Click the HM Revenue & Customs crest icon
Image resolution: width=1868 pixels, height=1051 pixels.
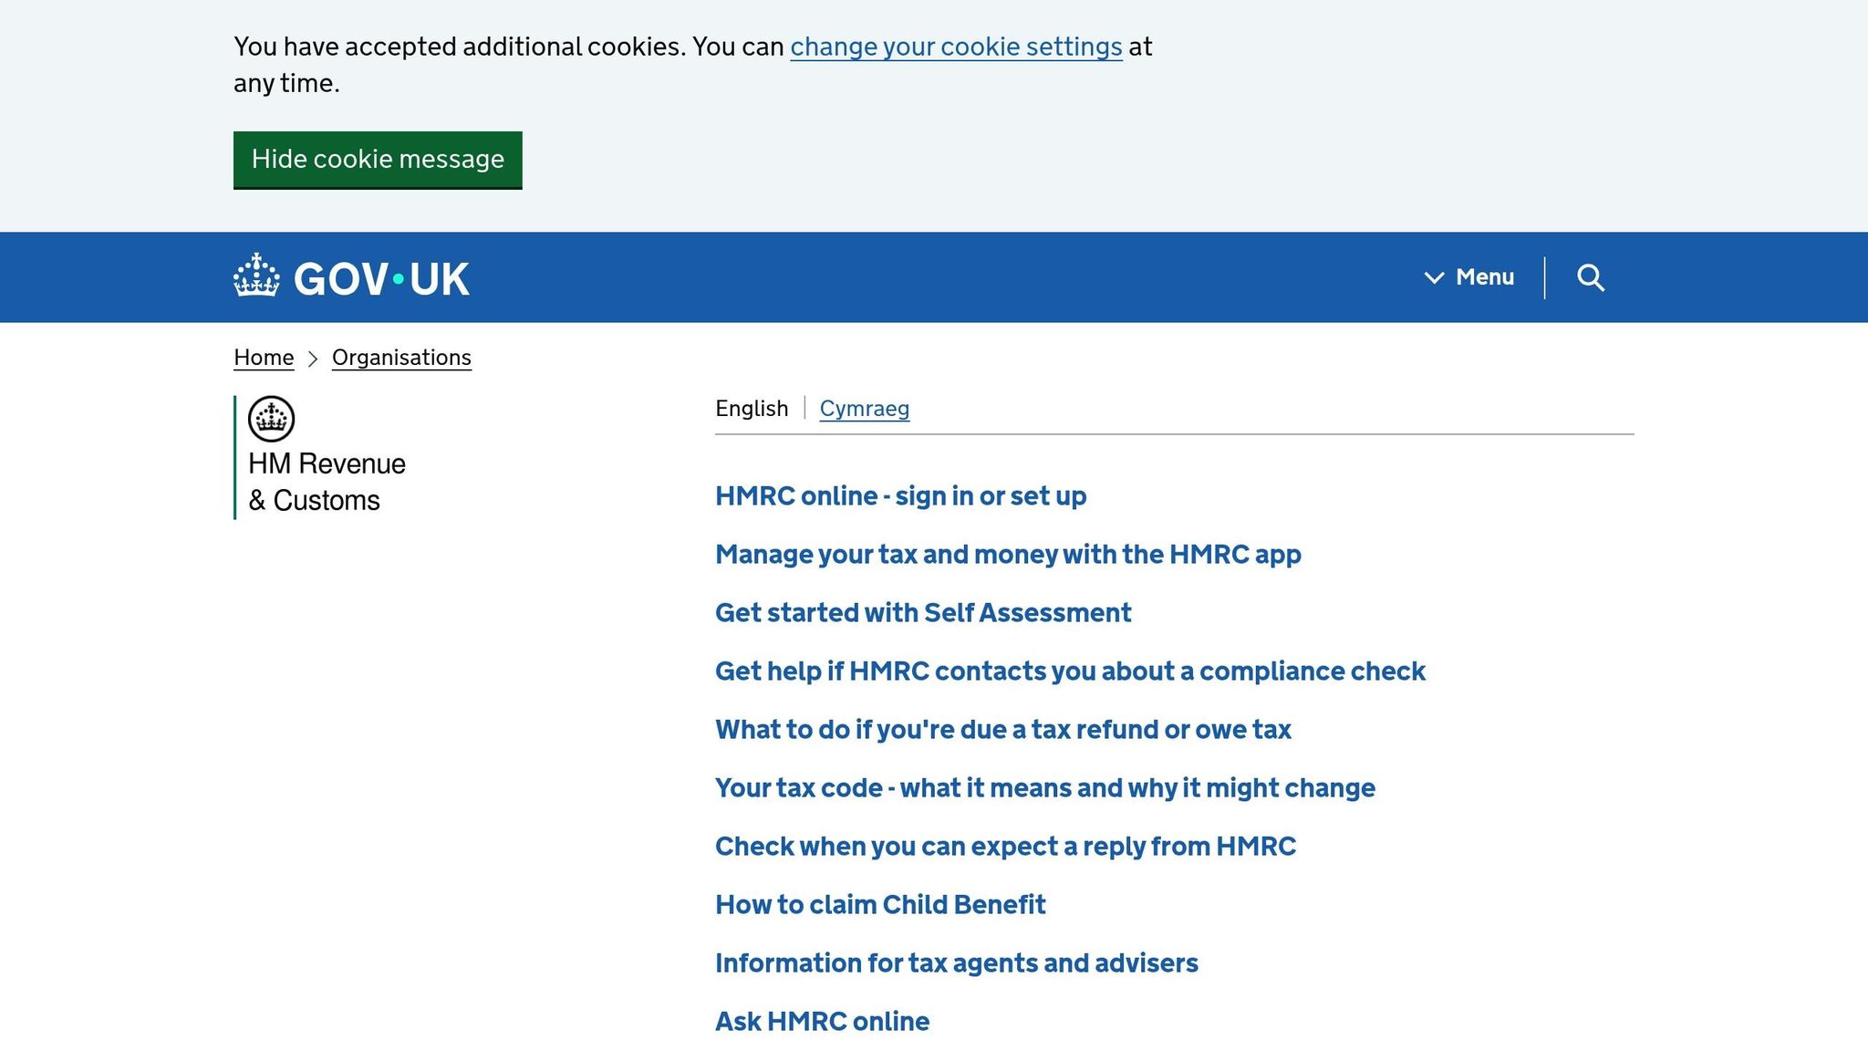268,418
